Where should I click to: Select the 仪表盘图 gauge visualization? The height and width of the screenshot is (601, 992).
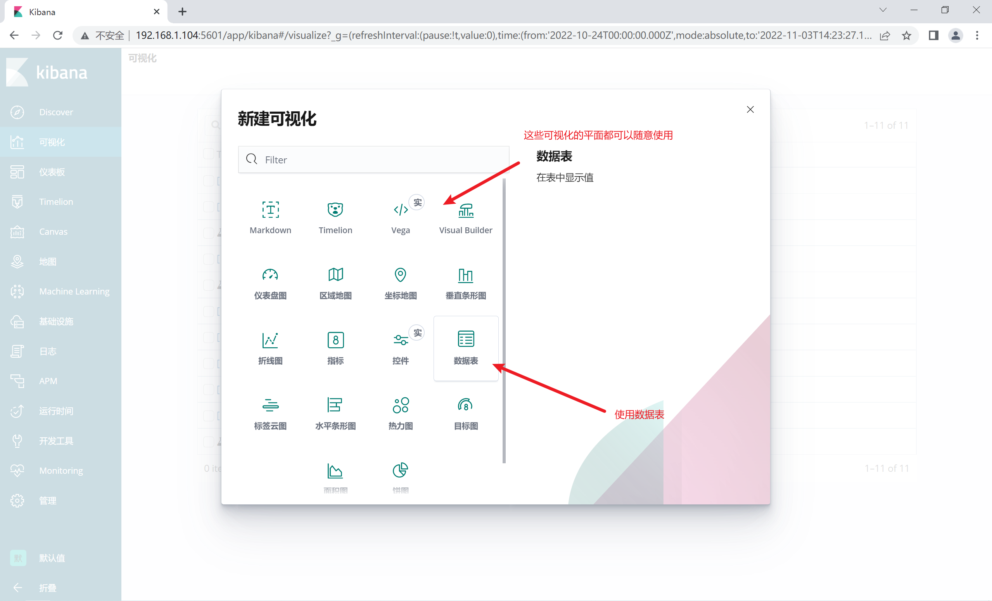point(270,283)
